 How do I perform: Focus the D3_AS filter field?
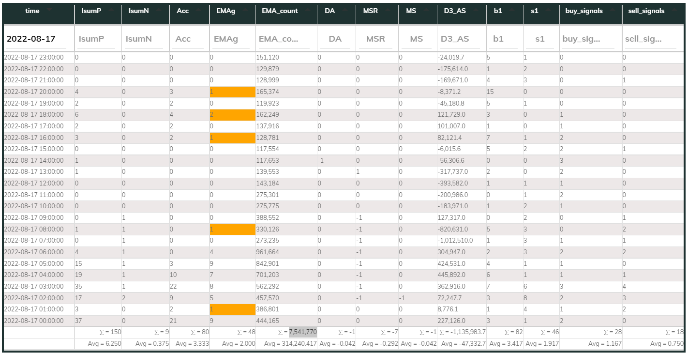click(459, 39)
